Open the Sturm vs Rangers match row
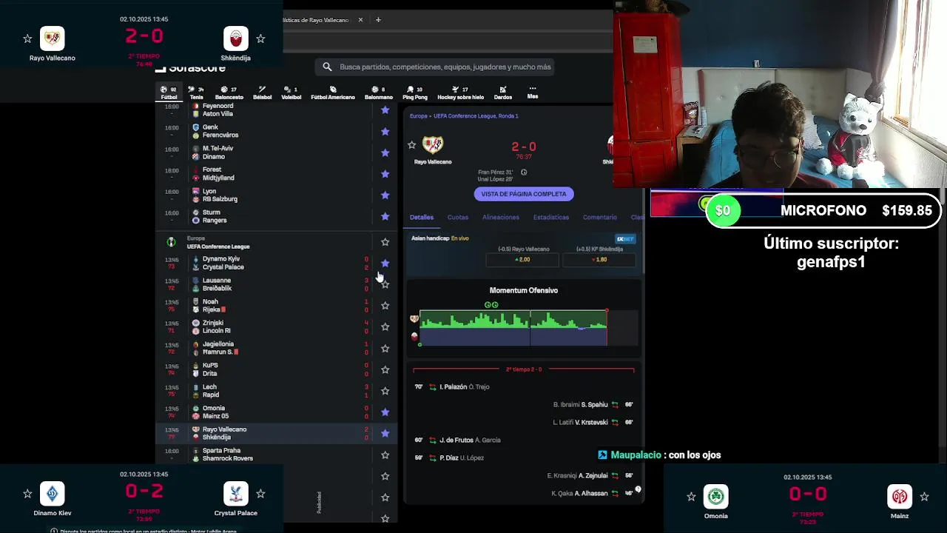This screenshot has width=947, height=533. pyautogui.click(x=277, y=216)
